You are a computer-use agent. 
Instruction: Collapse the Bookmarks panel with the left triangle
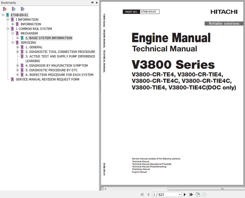tap(97, 3)
